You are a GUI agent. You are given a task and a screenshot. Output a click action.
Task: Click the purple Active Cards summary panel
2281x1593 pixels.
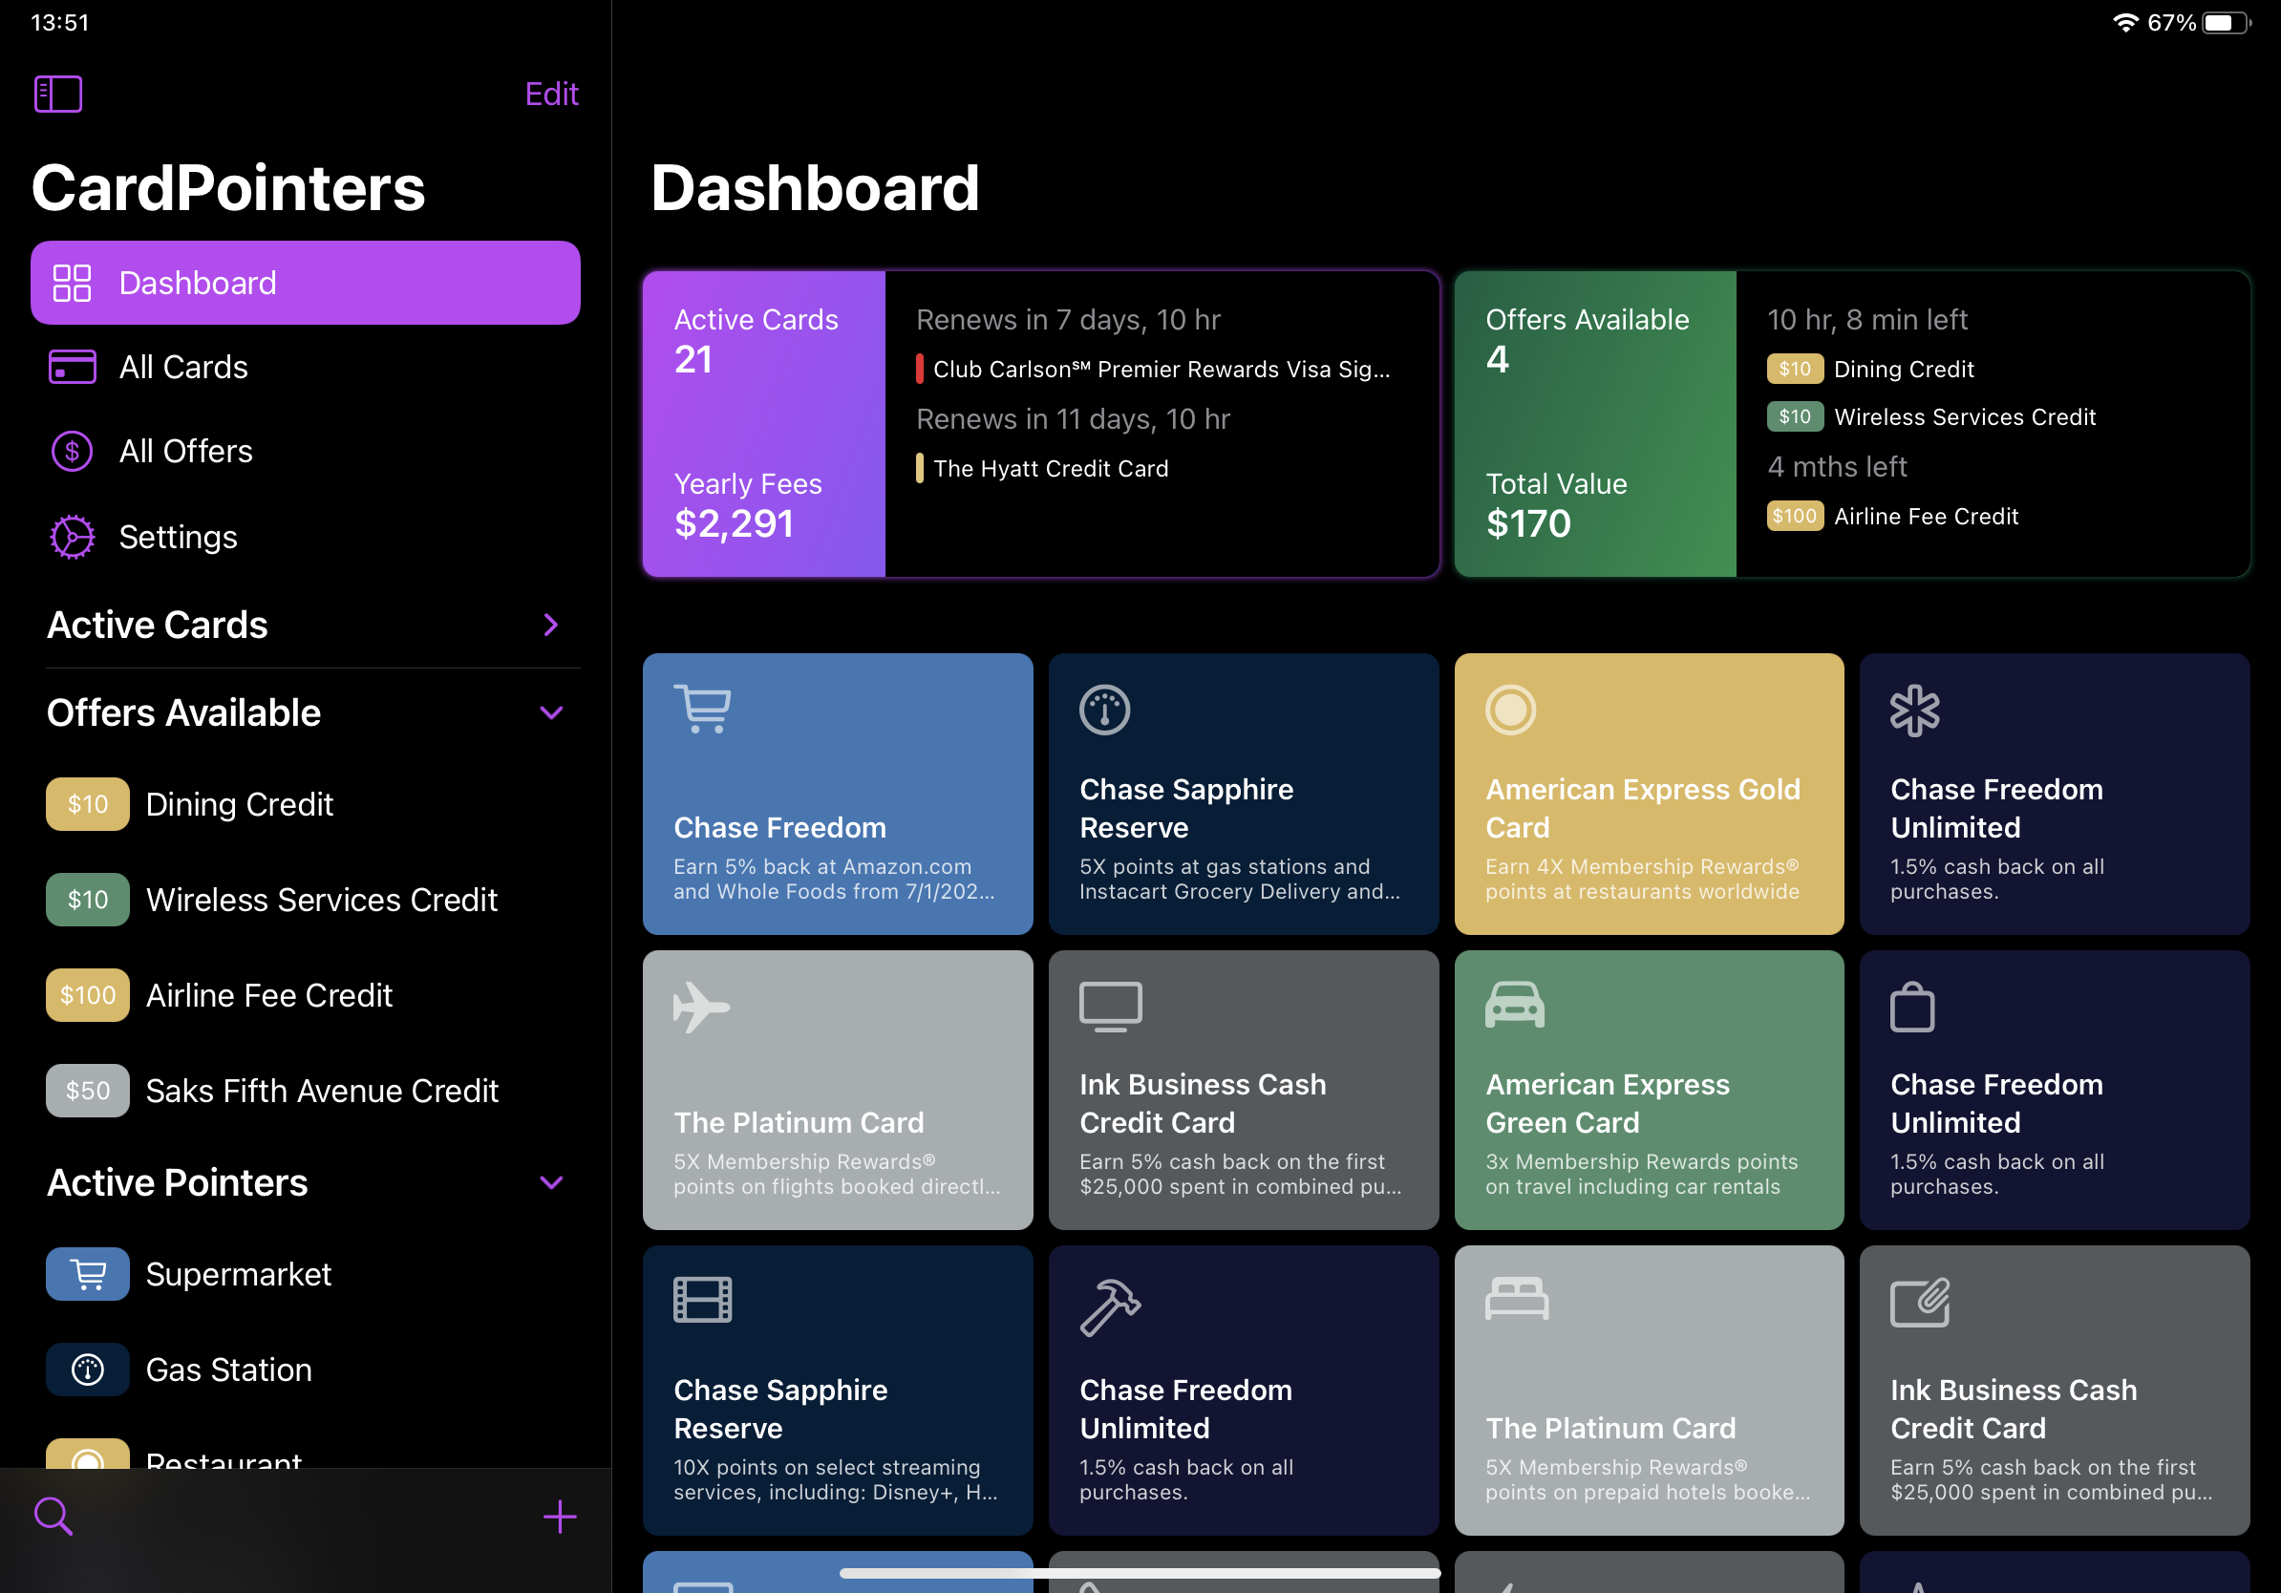[763, 424]
